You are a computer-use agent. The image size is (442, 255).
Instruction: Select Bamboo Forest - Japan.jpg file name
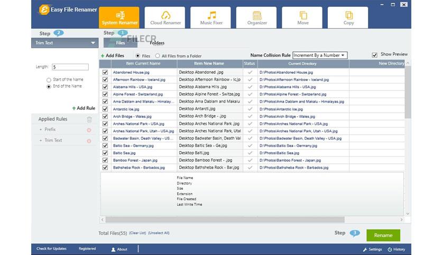(x=135, y=160)
